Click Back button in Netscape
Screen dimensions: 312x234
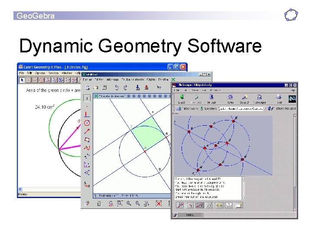pyautogui.click(x=182, y=99)
